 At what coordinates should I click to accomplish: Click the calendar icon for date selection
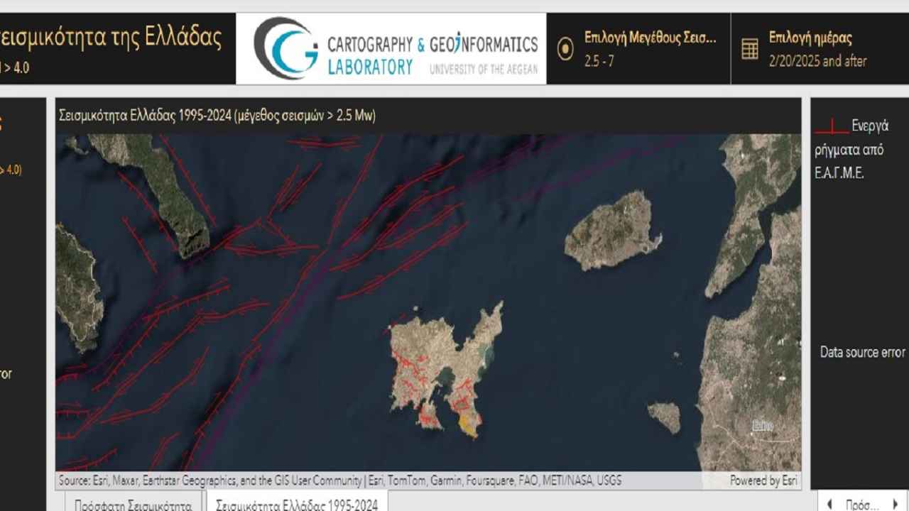tap(750, 49)
